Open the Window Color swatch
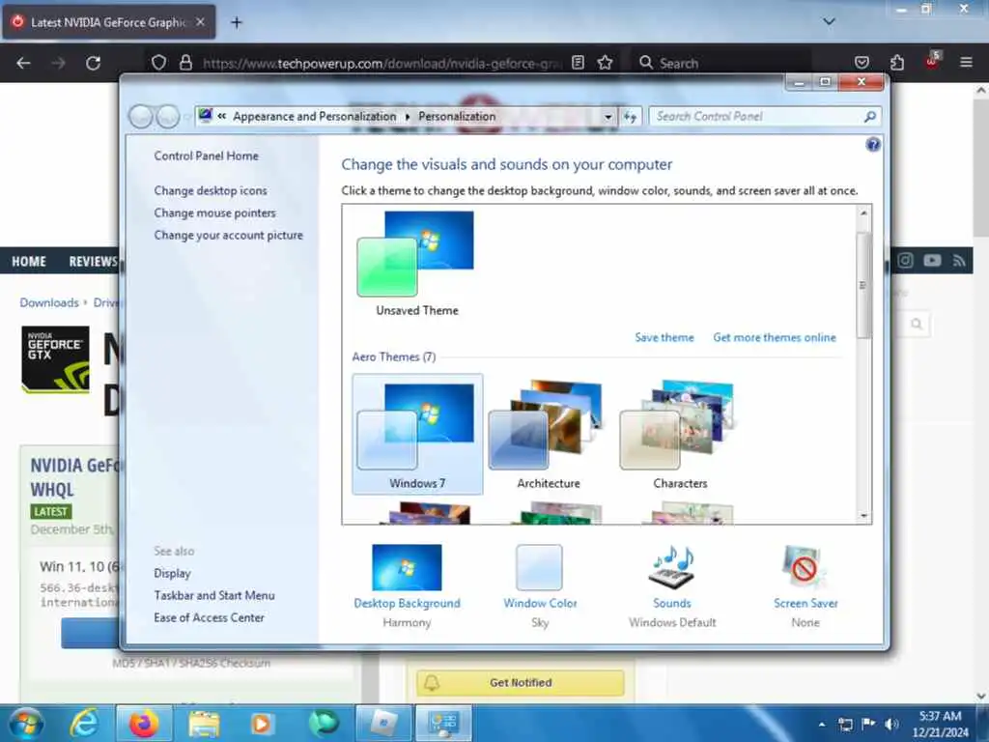Image resolution: width=989 pixels, height=742 pixels. 539,567
